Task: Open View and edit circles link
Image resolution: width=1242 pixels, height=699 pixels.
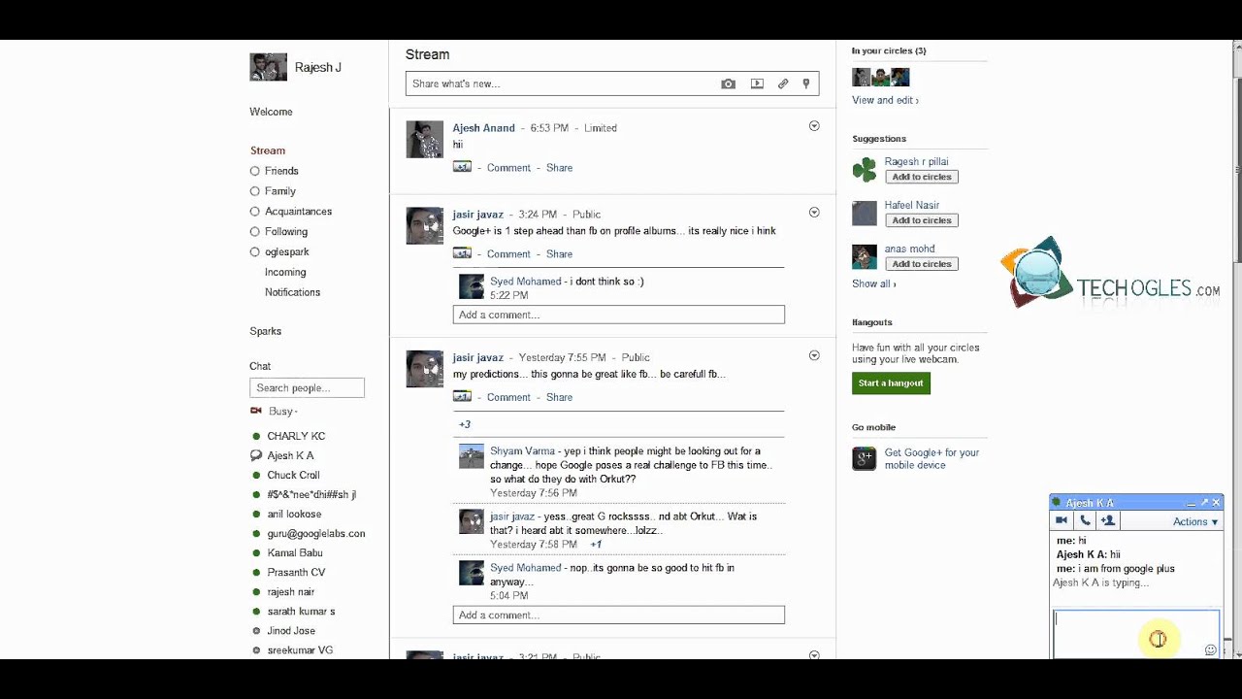Action: point(885,100)
